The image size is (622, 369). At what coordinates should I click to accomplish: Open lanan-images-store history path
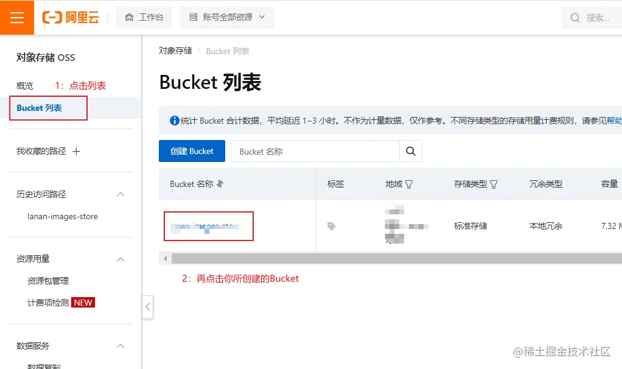[x=62, y=217]
